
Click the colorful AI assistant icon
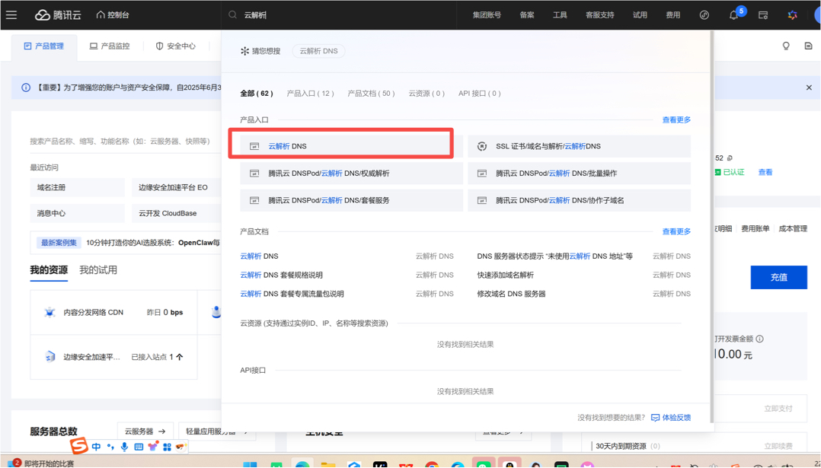[x=792, y=15]
